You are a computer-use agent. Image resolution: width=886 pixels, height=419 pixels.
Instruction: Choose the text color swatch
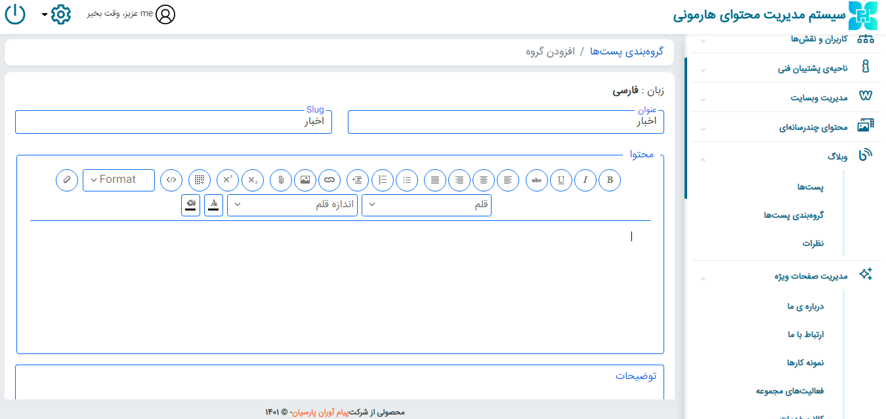(x=213, y=205)
